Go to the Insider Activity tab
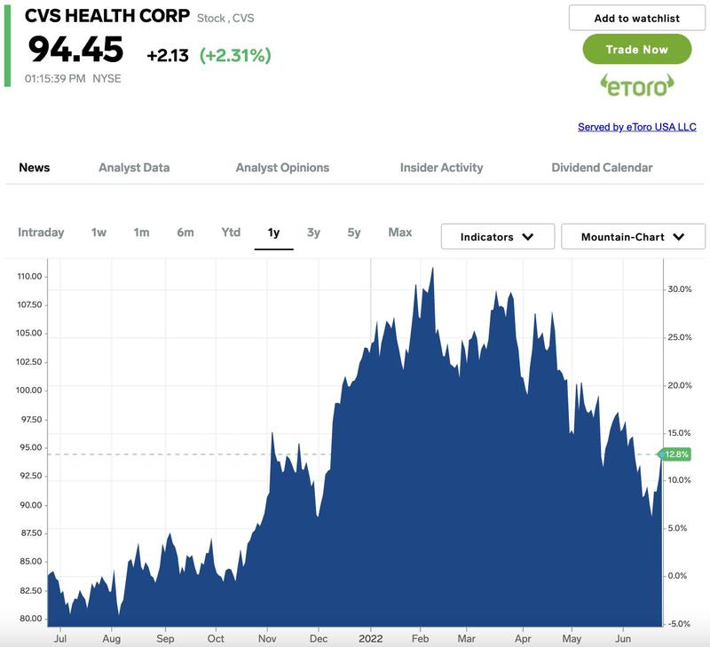 coord(441,168)
